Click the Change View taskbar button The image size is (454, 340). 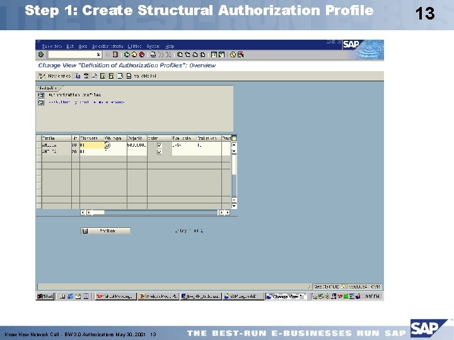point(286,297)
